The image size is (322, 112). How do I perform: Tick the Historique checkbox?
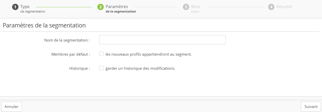tap(101, 68)
